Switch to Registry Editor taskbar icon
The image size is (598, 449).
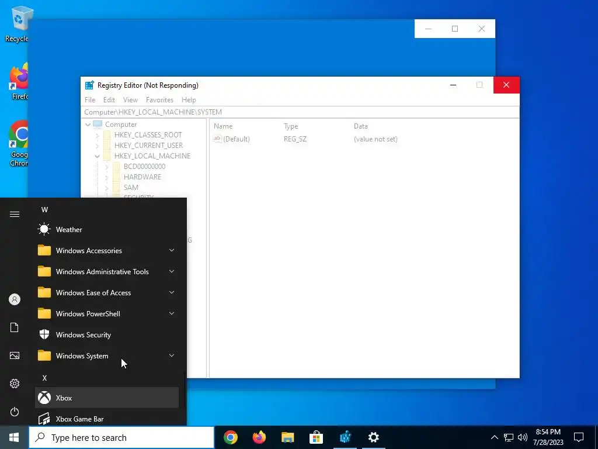[x=345, y=437]
